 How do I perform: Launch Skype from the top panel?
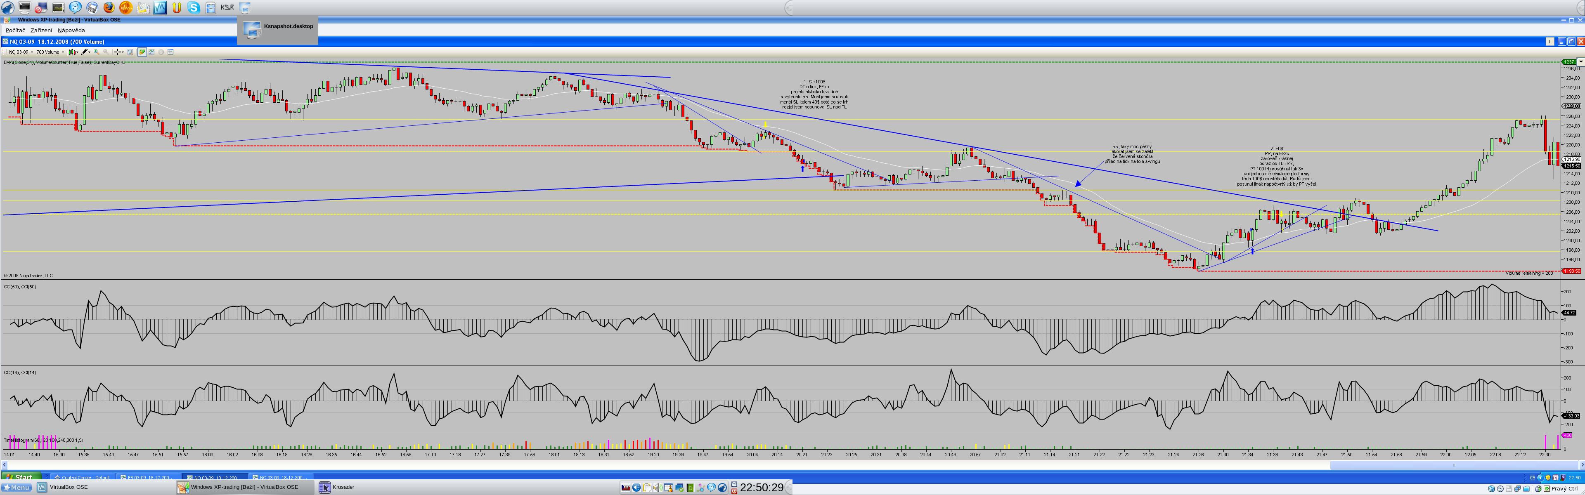[194, 7]
